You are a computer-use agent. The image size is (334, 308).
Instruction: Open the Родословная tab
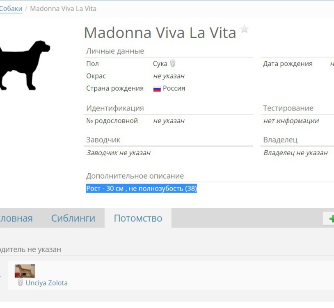16,218
